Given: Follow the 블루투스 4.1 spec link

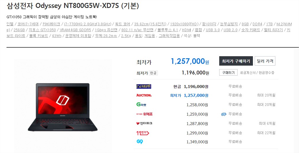Looking at the screenshot, I should point(168,30).
